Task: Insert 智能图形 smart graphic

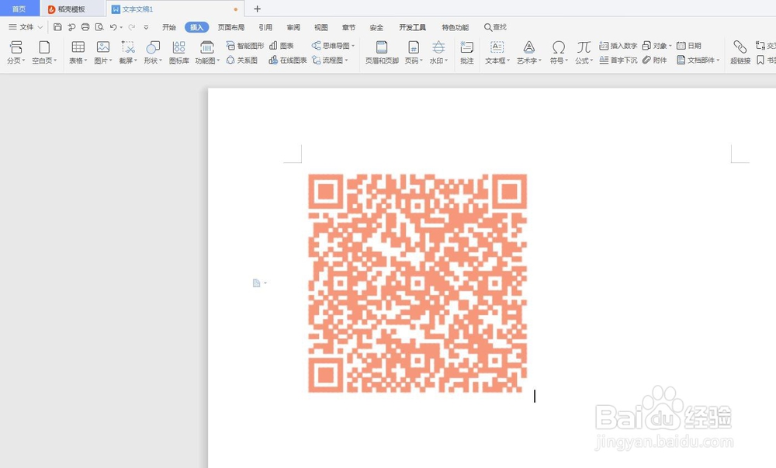Action: click(245, 46)
